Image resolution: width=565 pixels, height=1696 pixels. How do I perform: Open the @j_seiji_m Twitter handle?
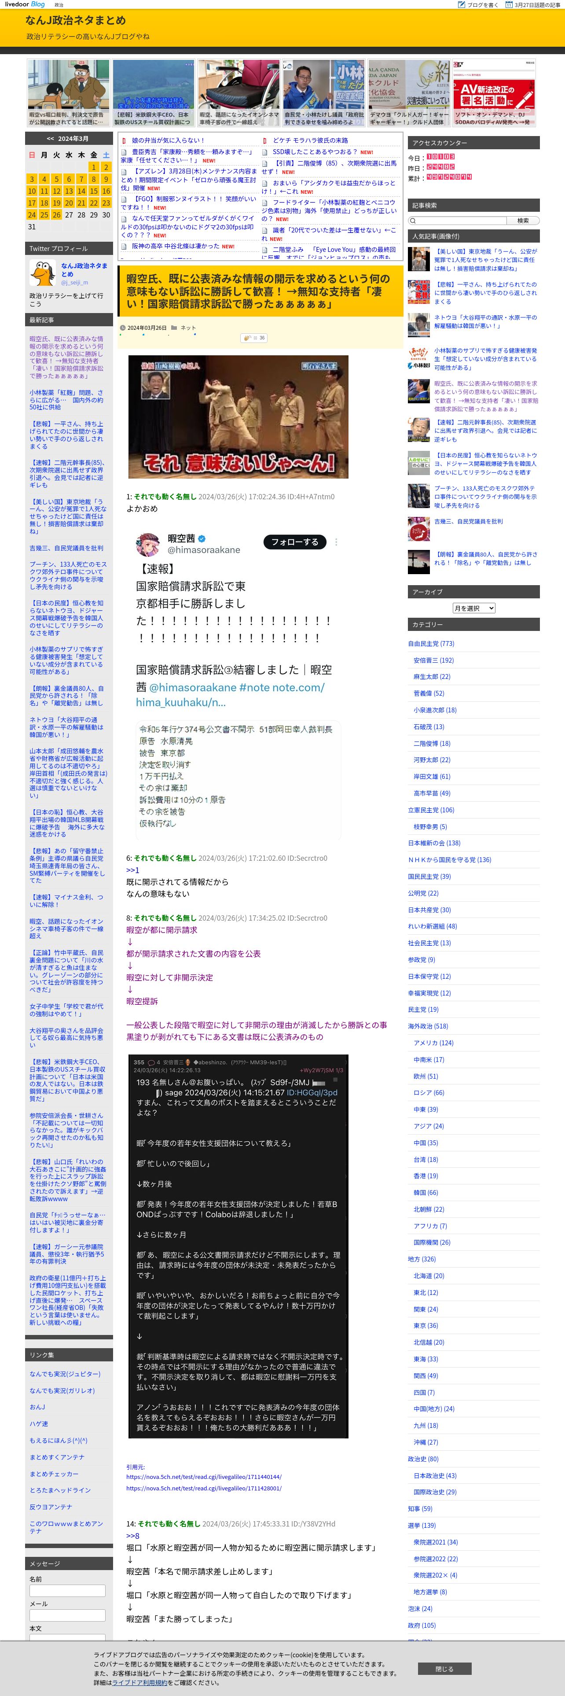point(74,283)
